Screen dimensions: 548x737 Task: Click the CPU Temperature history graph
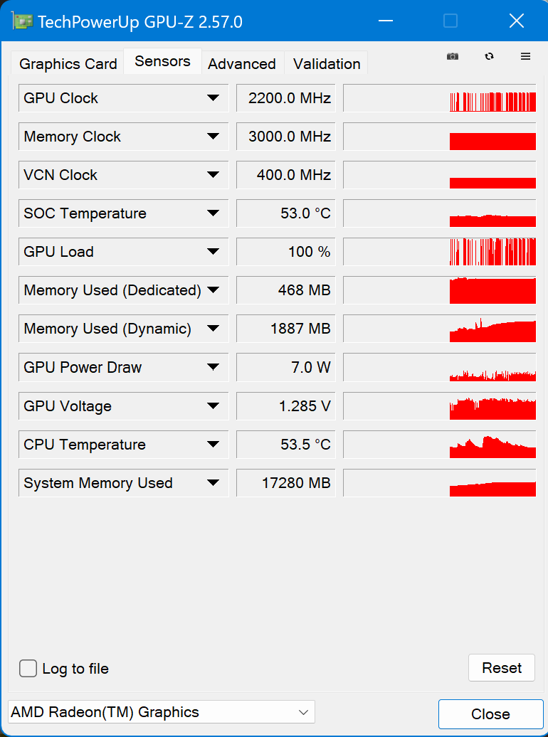pos(439,444)
